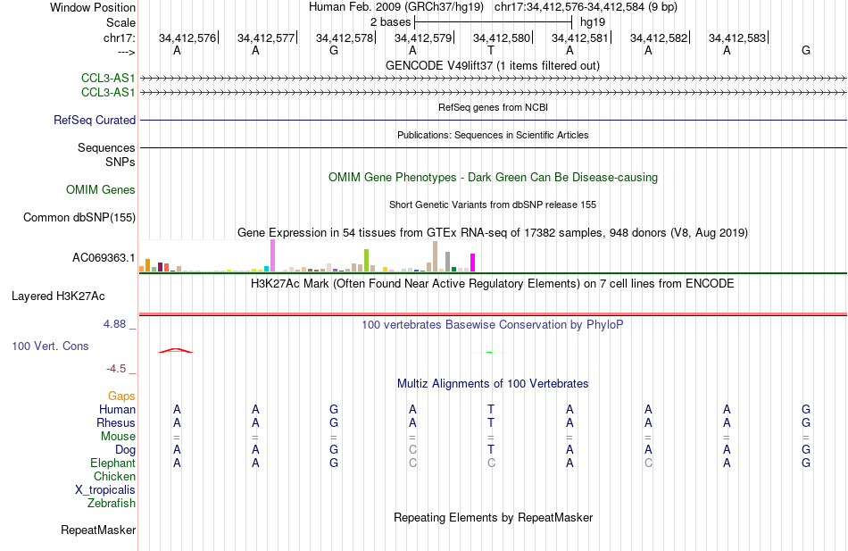Image resolution: width=848 pixels, height=551 pixels.
Task: Click the 4.88 PhyloP upper scale value
Action: click(x=114, y=323)
